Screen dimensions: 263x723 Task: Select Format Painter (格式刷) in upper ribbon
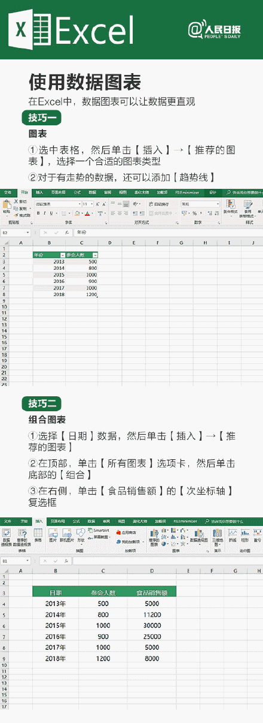point(22,214)
